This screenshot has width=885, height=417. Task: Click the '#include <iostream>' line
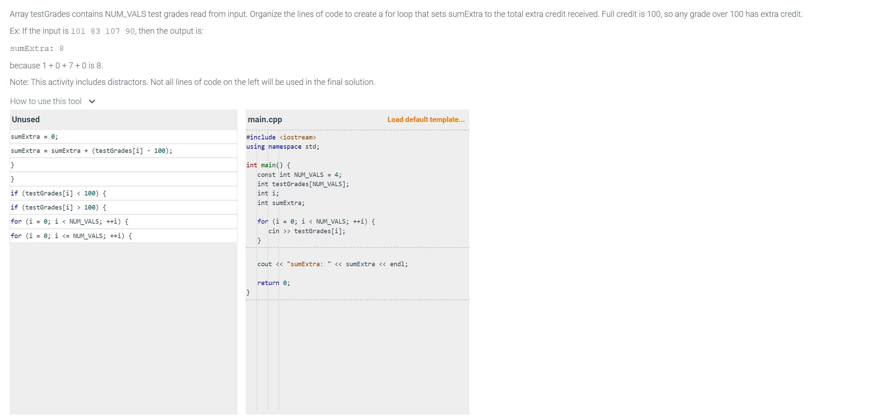281,137
